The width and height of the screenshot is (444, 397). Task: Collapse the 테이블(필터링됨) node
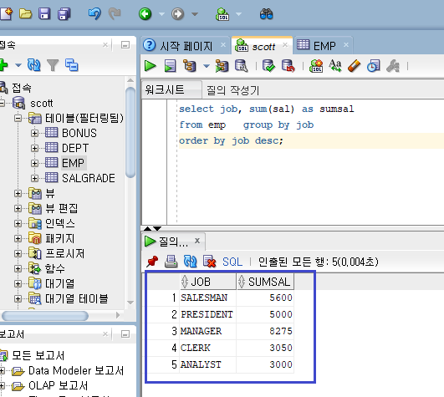click(18, 118)
